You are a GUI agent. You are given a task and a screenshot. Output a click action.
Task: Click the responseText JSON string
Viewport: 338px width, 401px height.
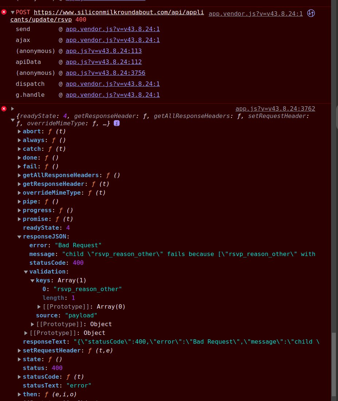coord(197,342)
